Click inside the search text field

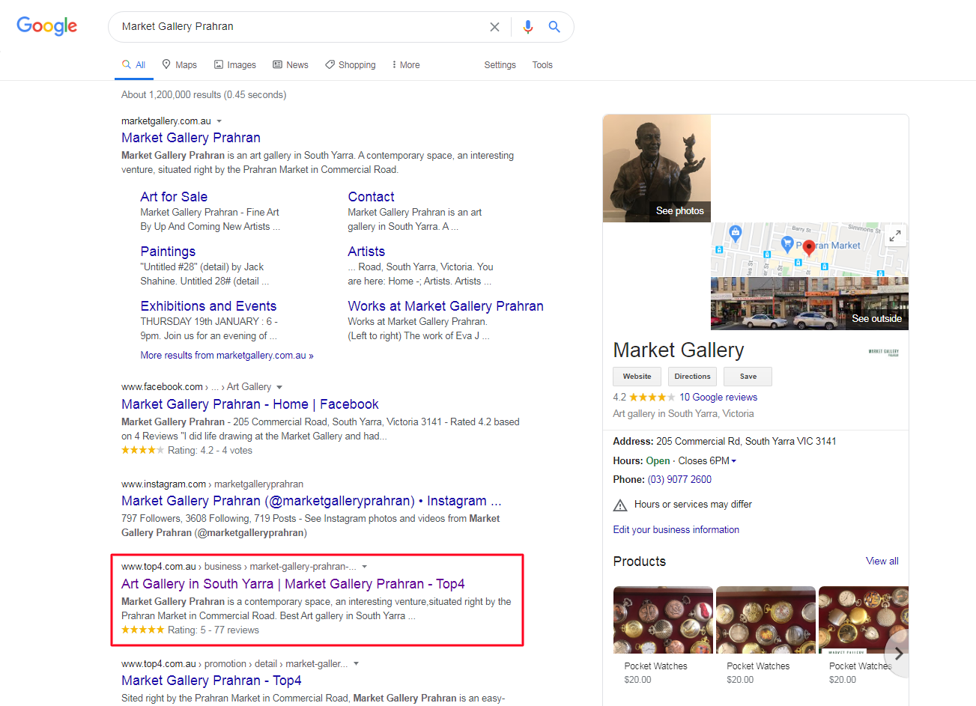point(300,27)
